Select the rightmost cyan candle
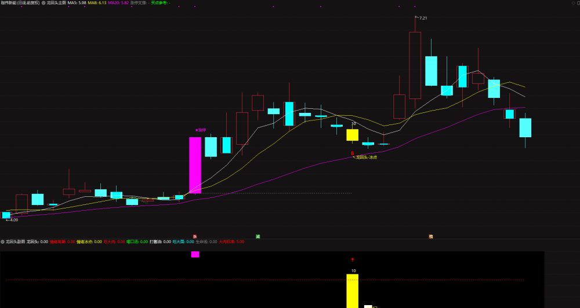580x308 pixels. click(525, 128)
